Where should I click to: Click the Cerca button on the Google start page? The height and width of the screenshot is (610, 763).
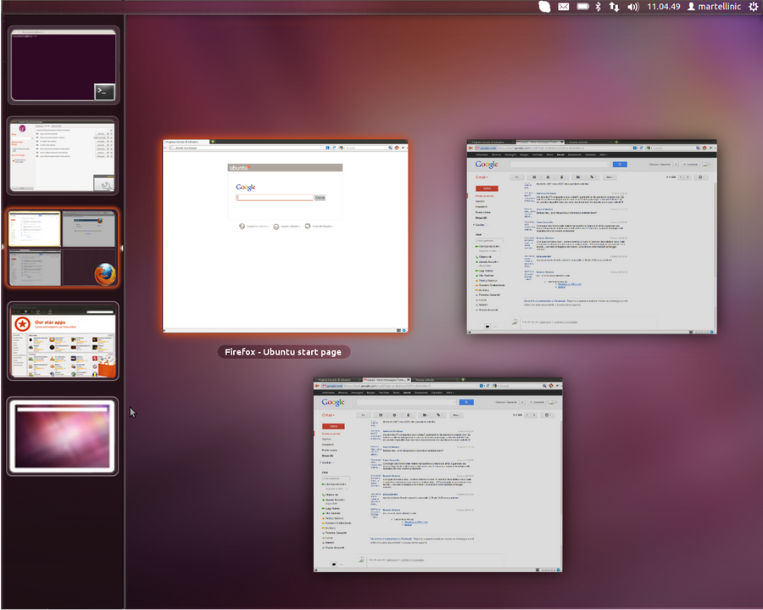320,196
